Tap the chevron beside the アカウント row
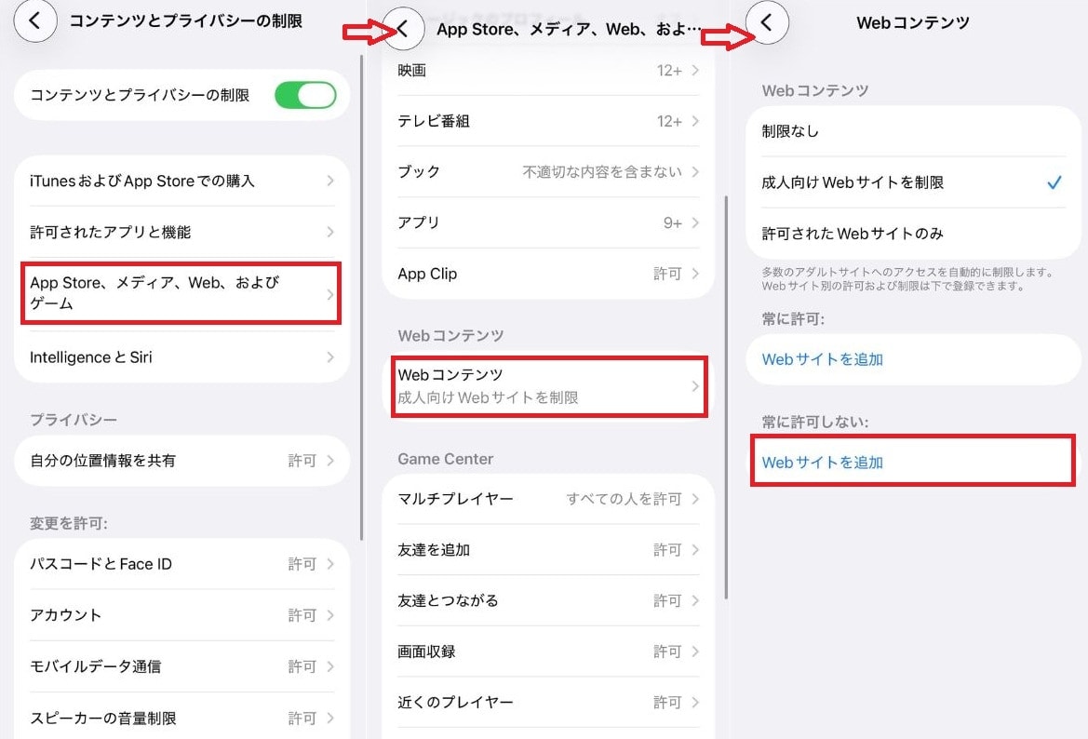 point(330,614)
